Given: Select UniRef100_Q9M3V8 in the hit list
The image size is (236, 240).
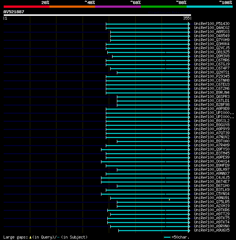Looking at the screenshot, I should [212, 56].
